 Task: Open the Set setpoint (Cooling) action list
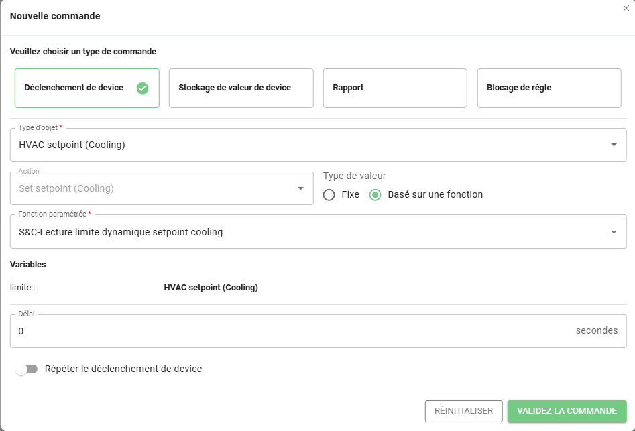tap(154, 188)
